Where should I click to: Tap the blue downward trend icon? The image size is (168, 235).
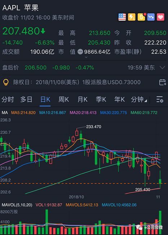(x=151, y=17)
